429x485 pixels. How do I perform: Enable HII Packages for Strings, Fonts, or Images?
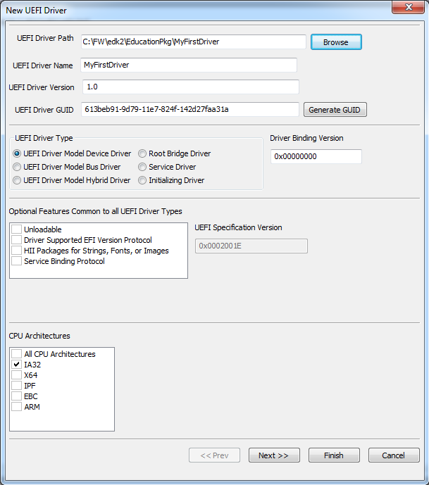coord(16,250)
